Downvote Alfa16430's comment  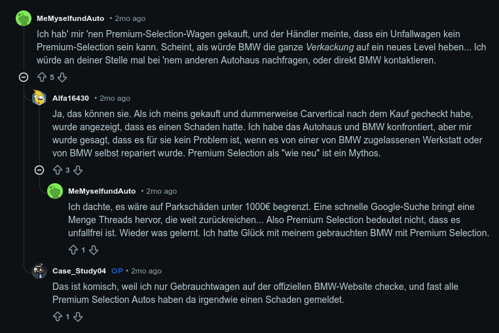click(78, 170)
